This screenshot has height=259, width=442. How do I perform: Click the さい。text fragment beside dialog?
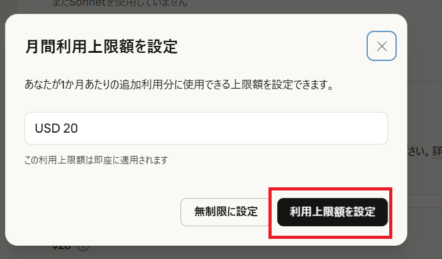point(419,152)
